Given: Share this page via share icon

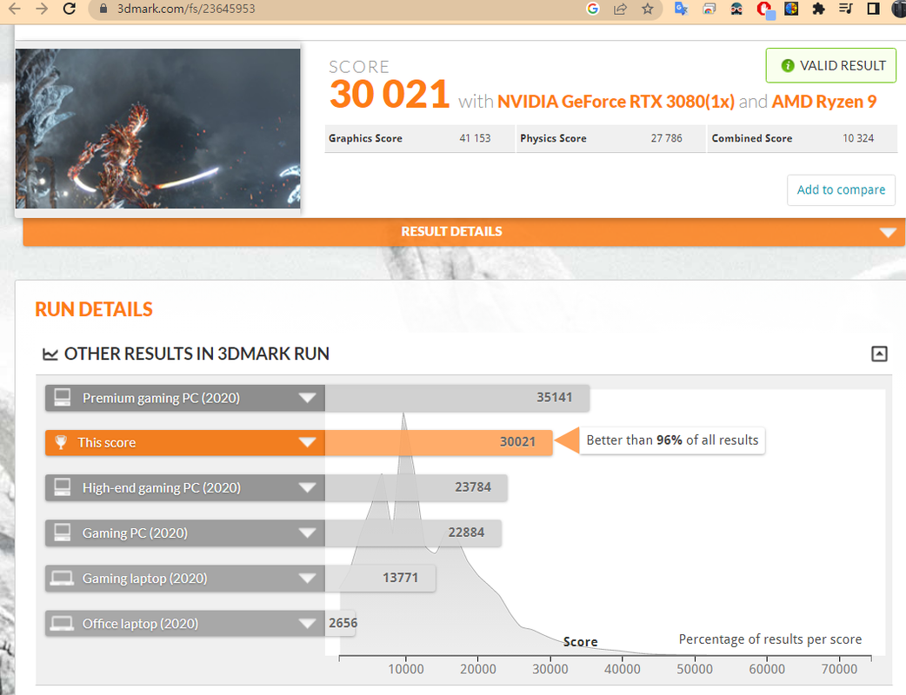Looking at the screenshot, I should tap(620, 9).
